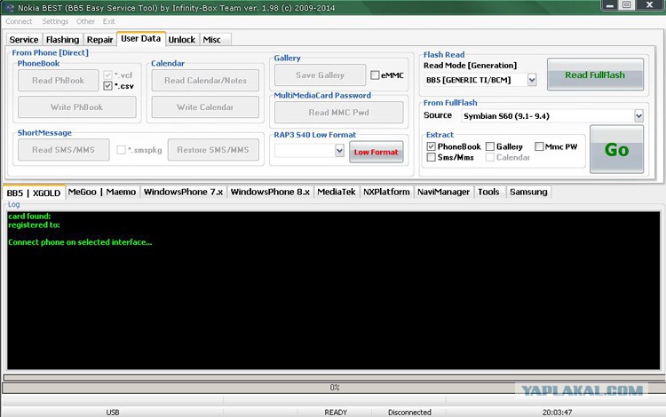Open the MediaTek tab
The height and width of the screenshot is (417, 666).
pos(337,192)
